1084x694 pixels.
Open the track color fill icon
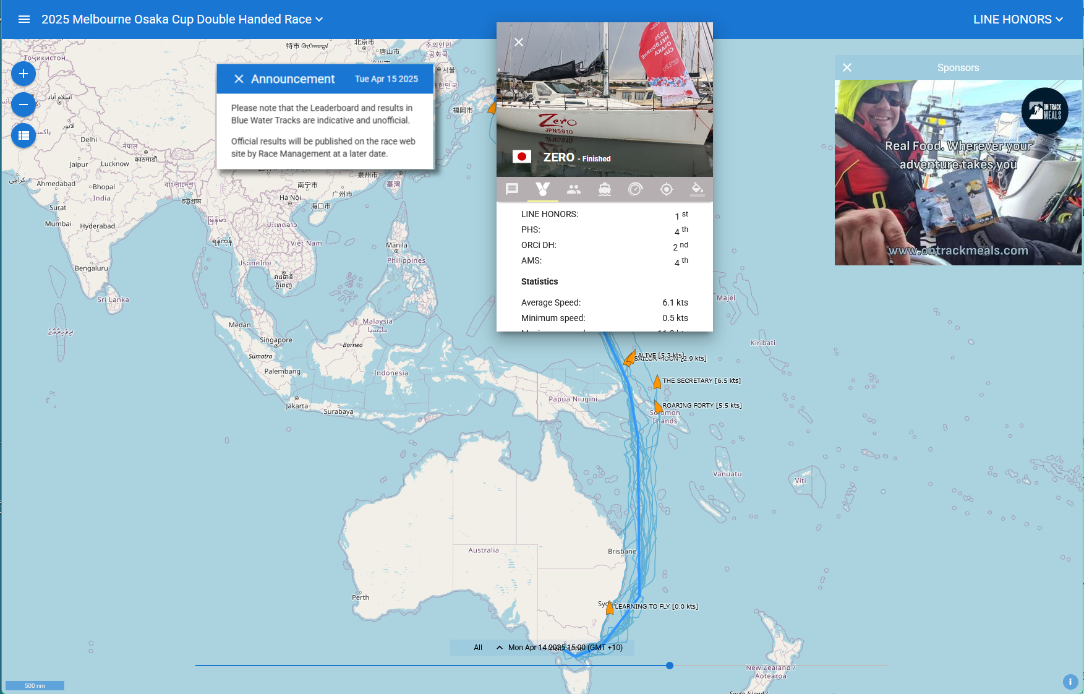click(698, 189)
